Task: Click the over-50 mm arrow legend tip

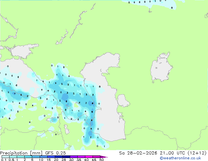Action: 104,157
